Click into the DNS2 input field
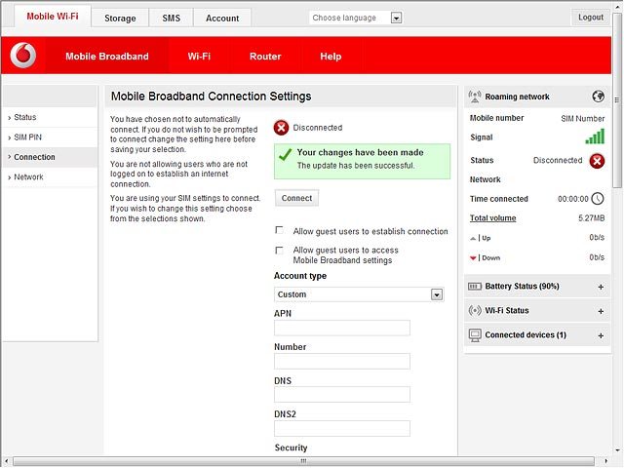This screenshot has height=468, width=624. (342, 429)
